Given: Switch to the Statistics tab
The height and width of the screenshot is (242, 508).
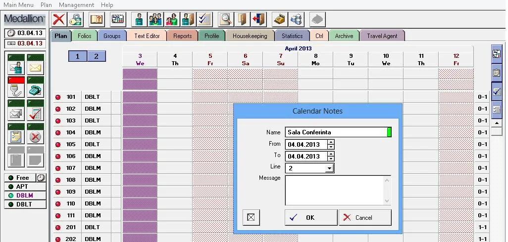Looking at the screenshot, I should click(x=292, y=36).
